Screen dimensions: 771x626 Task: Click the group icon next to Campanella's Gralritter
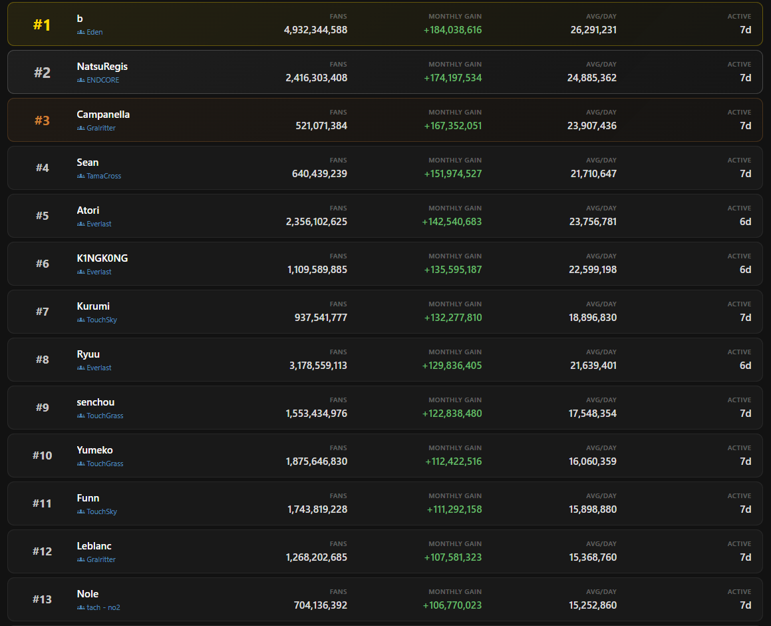tap(80, 128)
